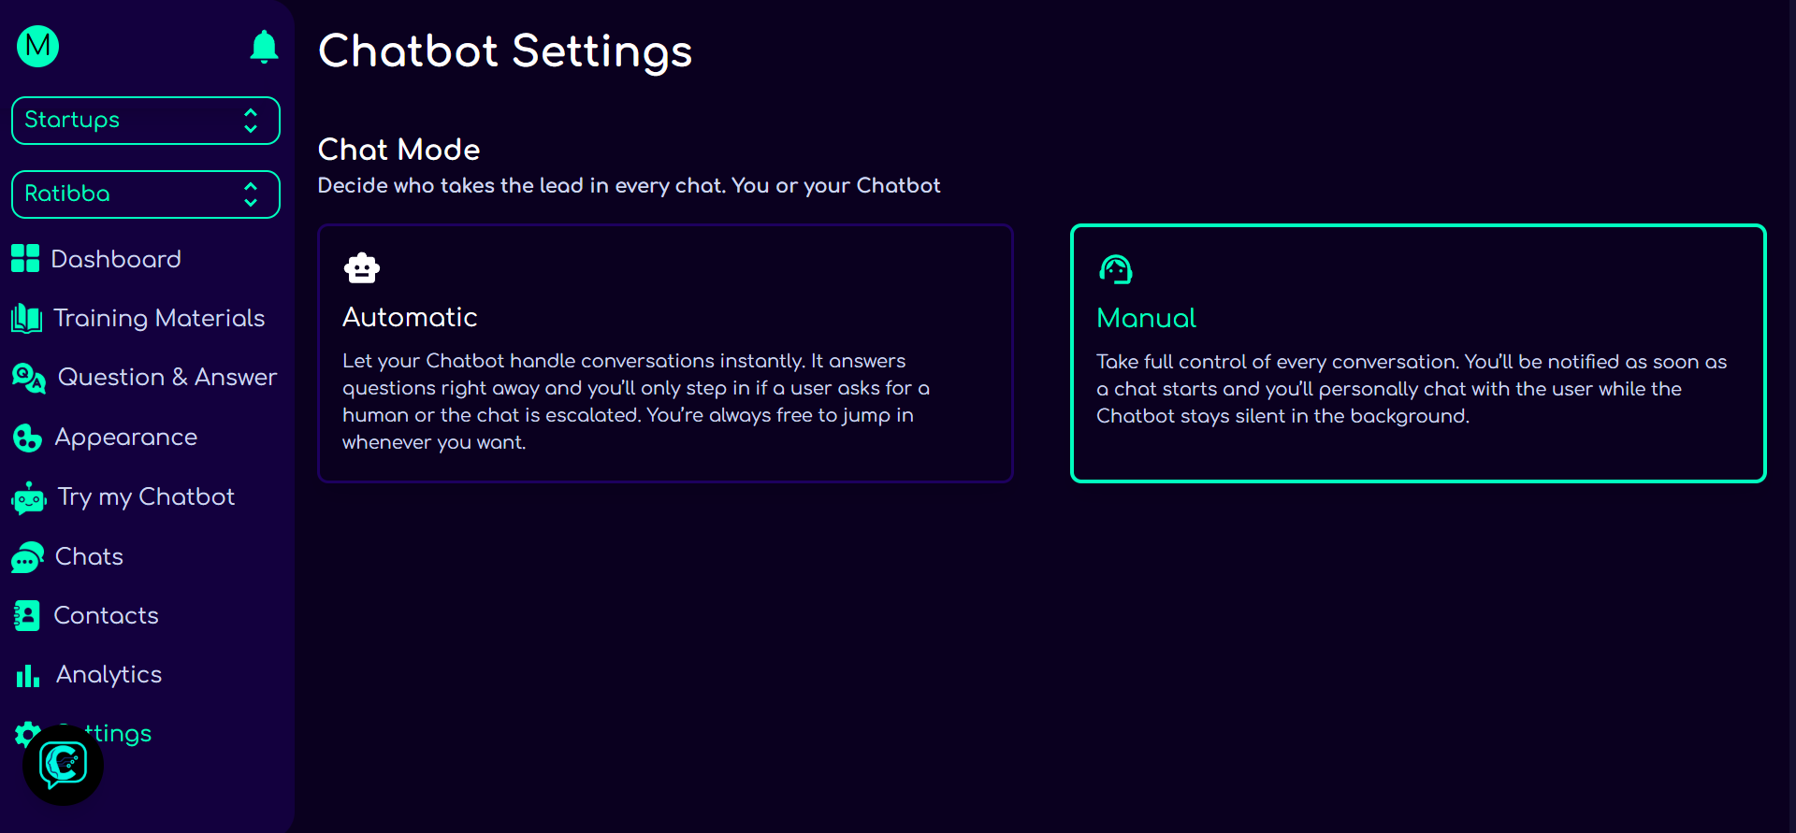Click the Analytics bar chart icon

click(x=28, y=675)
